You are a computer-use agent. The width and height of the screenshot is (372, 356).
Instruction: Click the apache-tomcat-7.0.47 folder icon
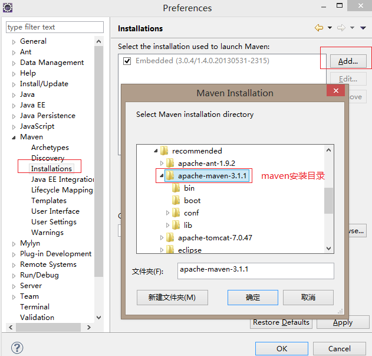click(170, 237)
